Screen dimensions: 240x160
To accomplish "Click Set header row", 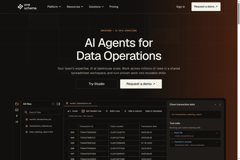I will pos(91,111).
